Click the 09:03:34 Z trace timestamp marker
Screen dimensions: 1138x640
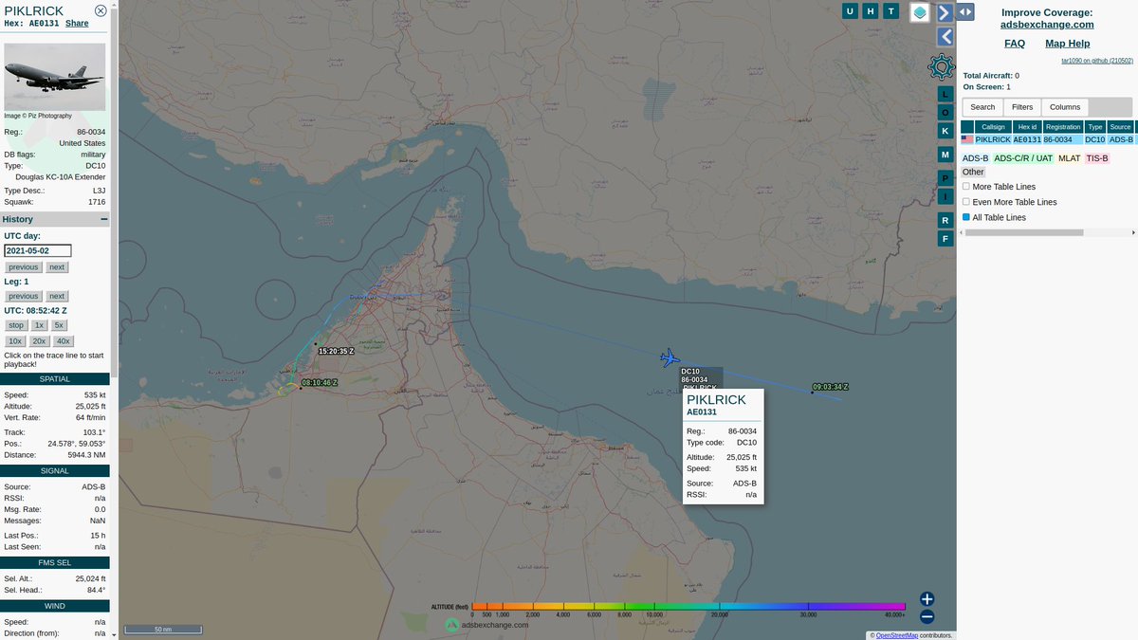pos(830,387)
